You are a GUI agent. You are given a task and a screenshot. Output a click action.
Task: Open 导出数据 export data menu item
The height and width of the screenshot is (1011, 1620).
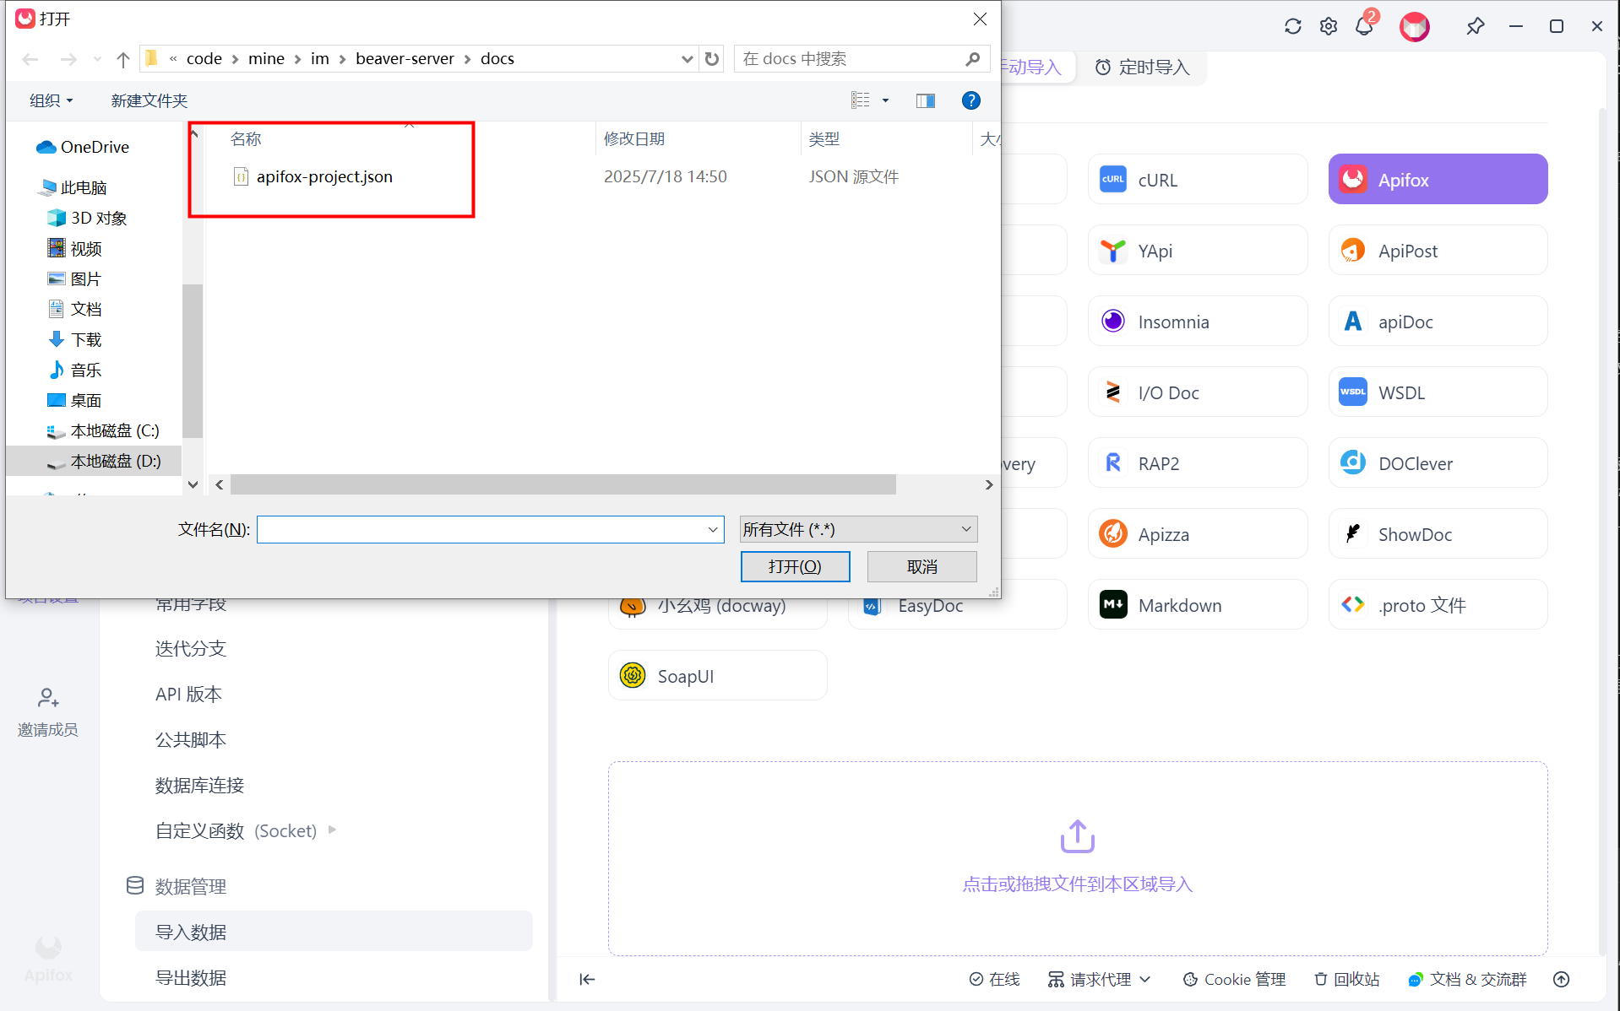pyautogui.click(x=191, y=977)
